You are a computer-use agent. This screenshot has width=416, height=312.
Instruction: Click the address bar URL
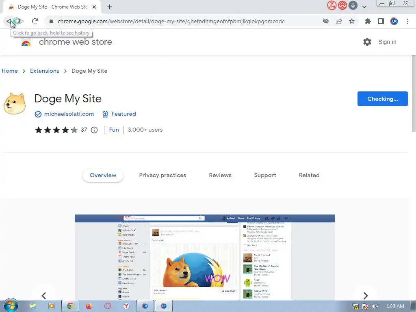click(171, 21)
